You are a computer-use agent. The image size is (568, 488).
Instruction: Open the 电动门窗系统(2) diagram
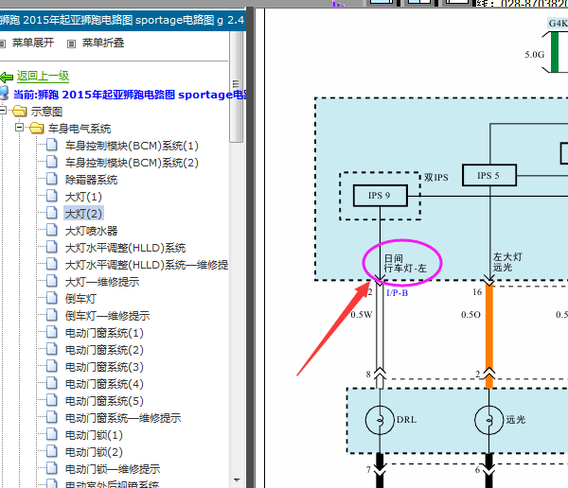tap(104, 350)
